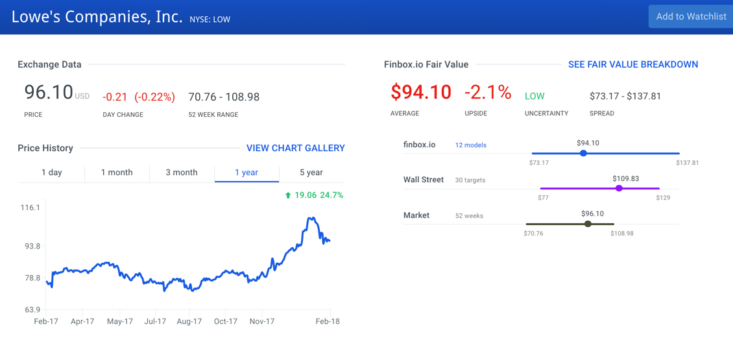
Task: Switch to the 1 day tab
Action: pos(52,173)
